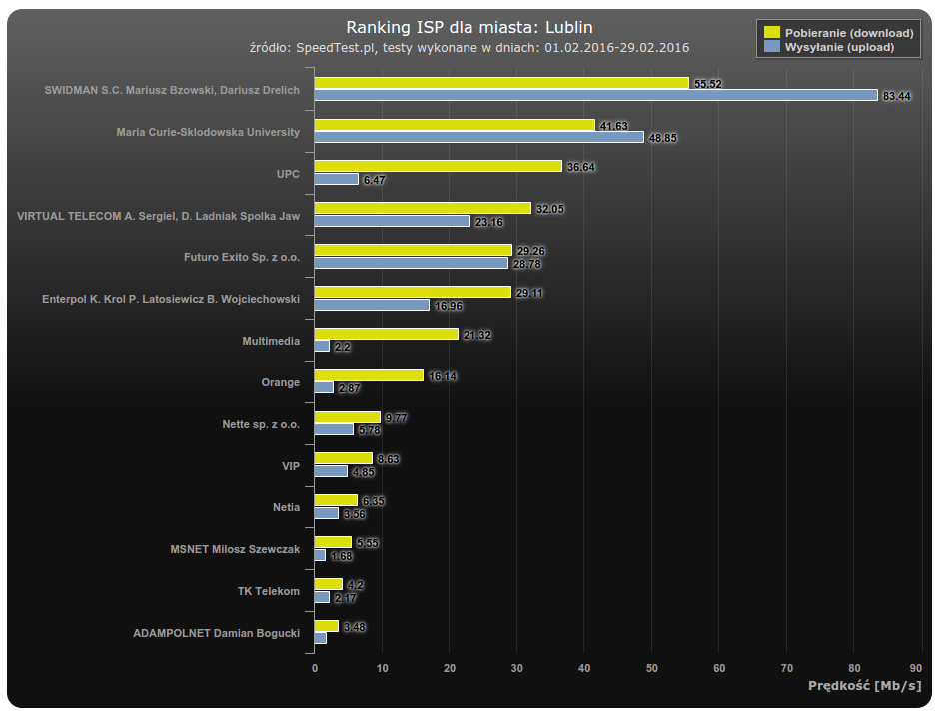This screenshot has width=937, height=724.
Task: Click Futuro Exito blue upload bar
Action: tap(412, 263)
